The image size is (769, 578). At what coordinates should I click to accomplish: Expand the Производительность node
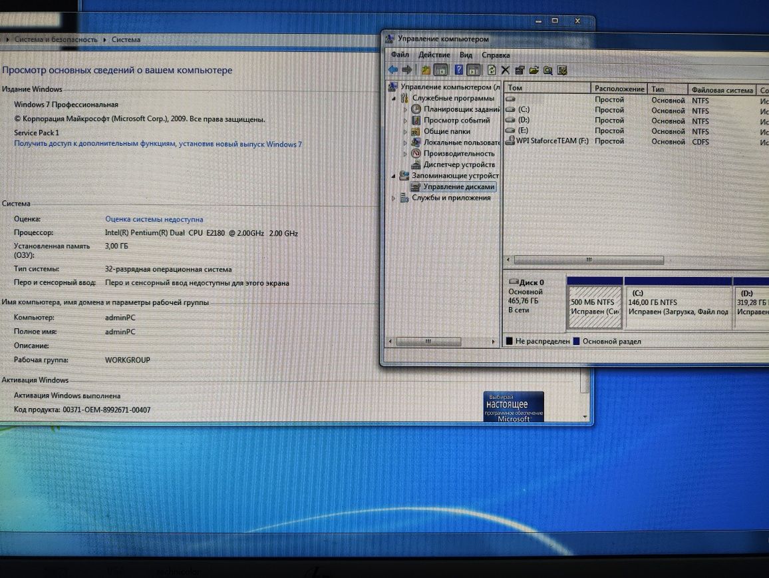(405, 154)
